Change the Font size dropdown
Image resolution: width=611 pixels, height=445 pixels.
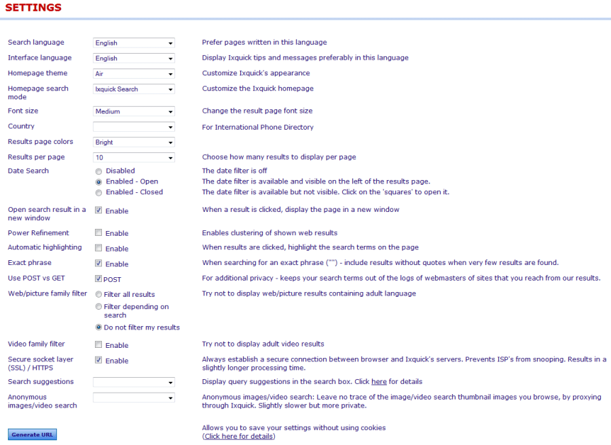(134, 111)
